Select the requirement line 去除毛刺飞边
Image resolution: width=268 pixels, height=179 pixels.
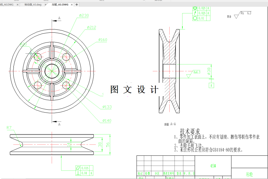click(x=189, y=146)
